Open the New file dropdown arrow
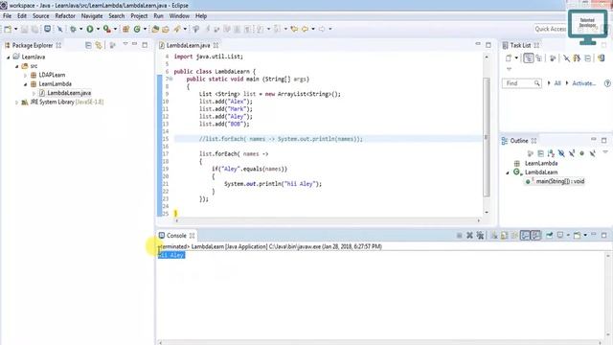This screenshot has height=345, width=613. click(15, 29)
